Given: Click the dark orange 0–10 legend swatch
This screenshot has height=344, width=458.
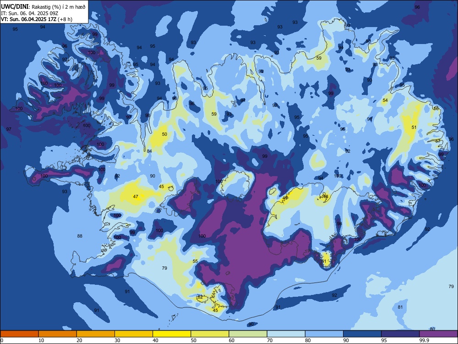Looking at the screenshot, I should click(19, 334).
